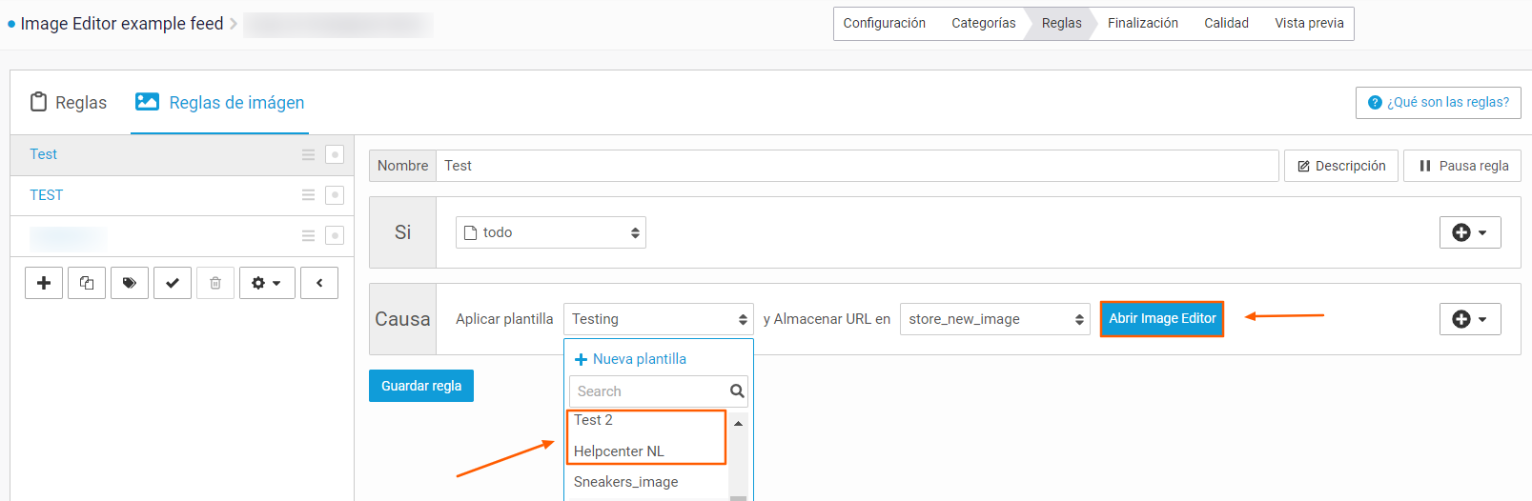The width and height of the screenshot is (1532, 501).
Task: Click the Descripción button
Action: pos(1341,166)
